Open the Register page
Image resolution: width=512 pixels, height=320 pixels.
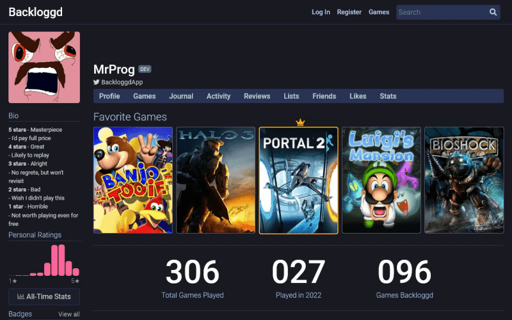tap(349, 12)
